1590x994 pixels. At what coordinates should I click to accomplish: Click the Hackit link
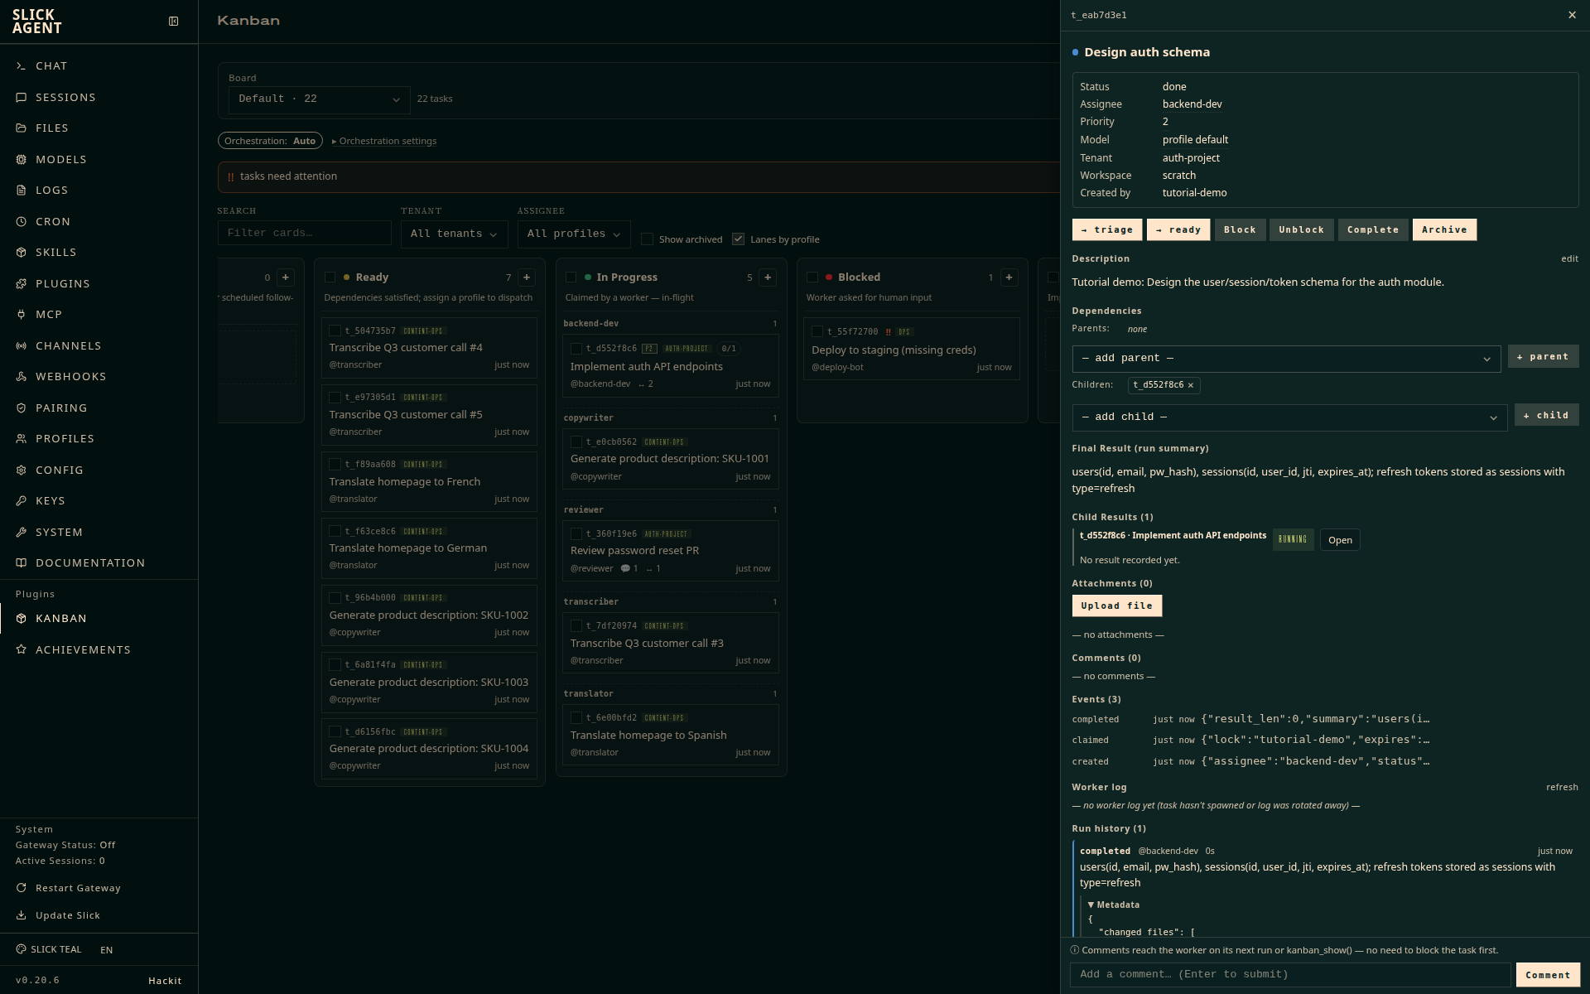(165, 981)
